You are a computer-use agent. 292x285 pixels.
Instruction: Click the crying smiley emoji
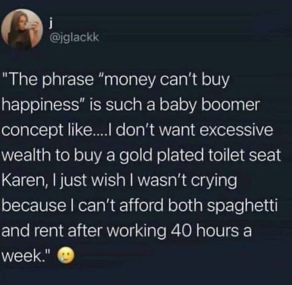pos(66,256)
